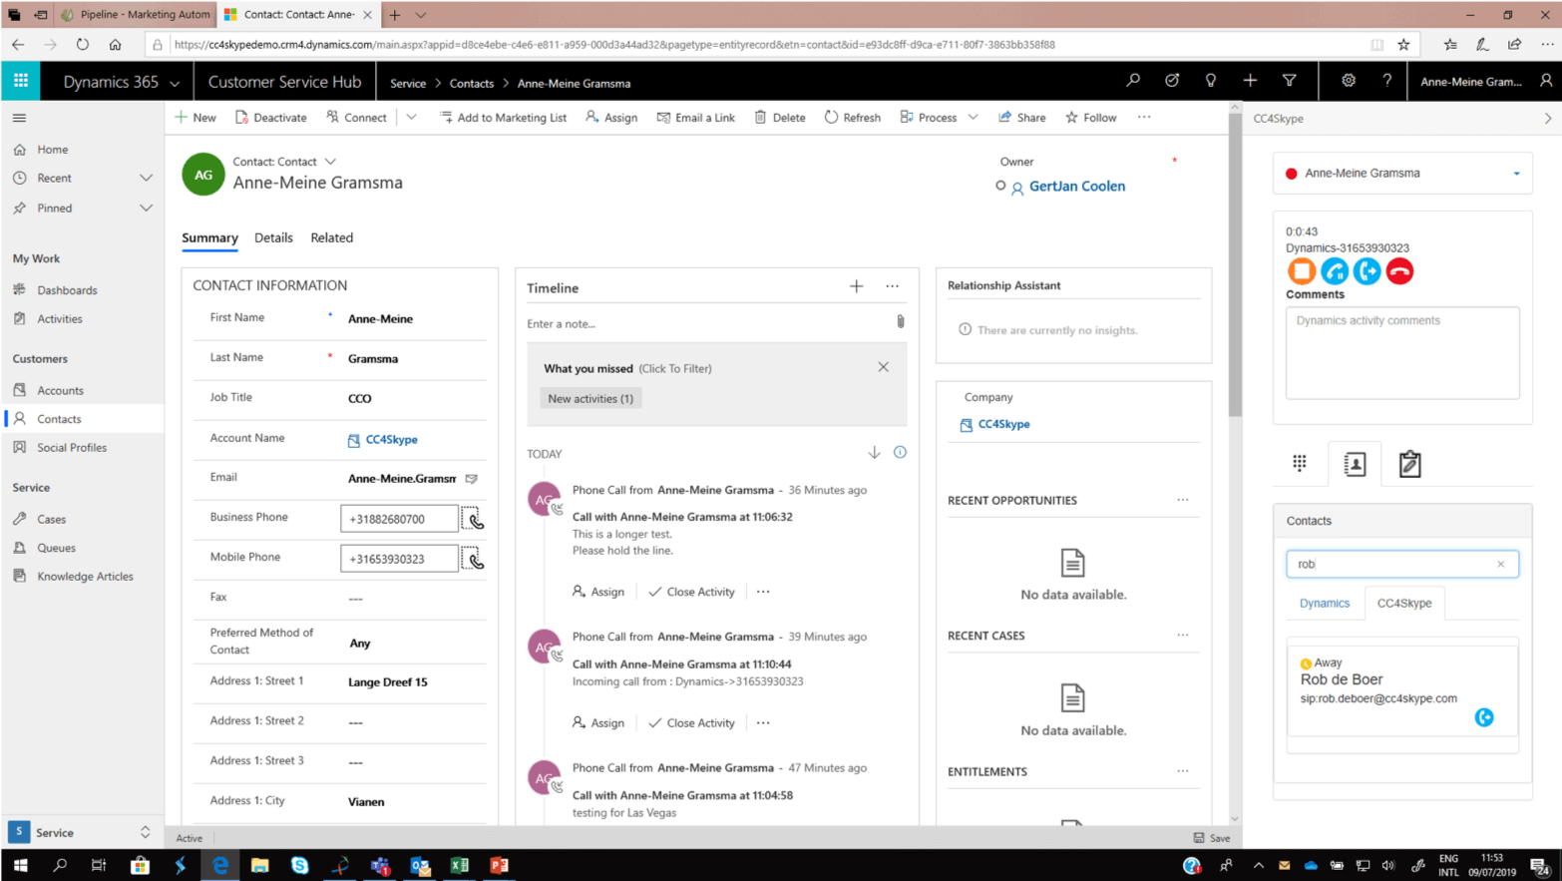The width and height of the screenshot is (1562, 881).
Task: Open the lightbulb assistant icon in the top bar
Action: click(x=1211, y=81)
